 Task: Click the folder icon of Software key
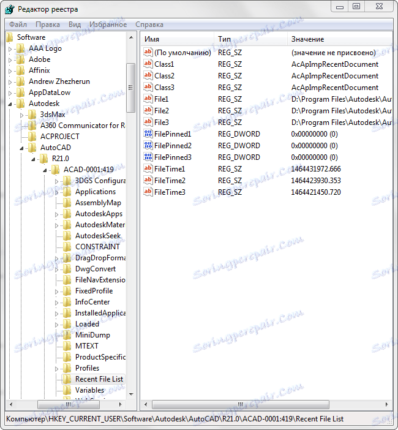(x=10, y=37)
